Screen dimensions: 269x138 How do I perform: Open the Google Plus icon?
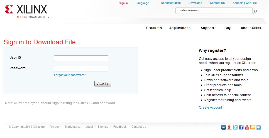pos(229,127)
